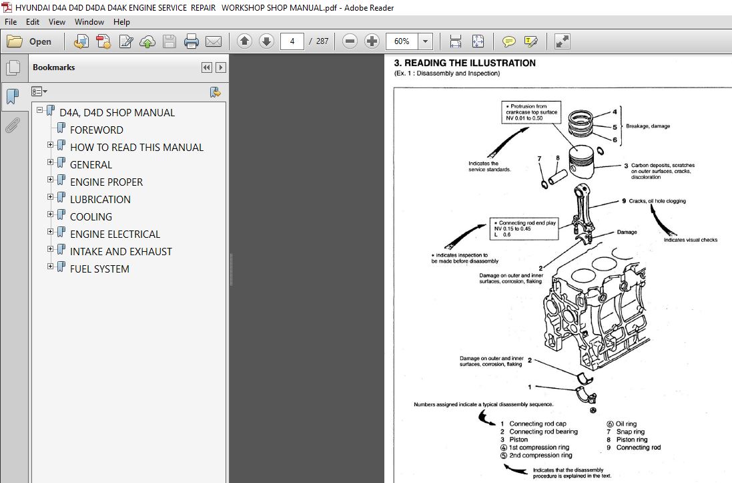
Task: Go to previous page arrow
Action: coord(244,41)
